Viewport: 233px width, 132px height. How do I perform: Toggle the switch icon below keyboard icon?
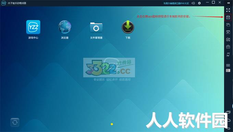(x=228, y=70)
